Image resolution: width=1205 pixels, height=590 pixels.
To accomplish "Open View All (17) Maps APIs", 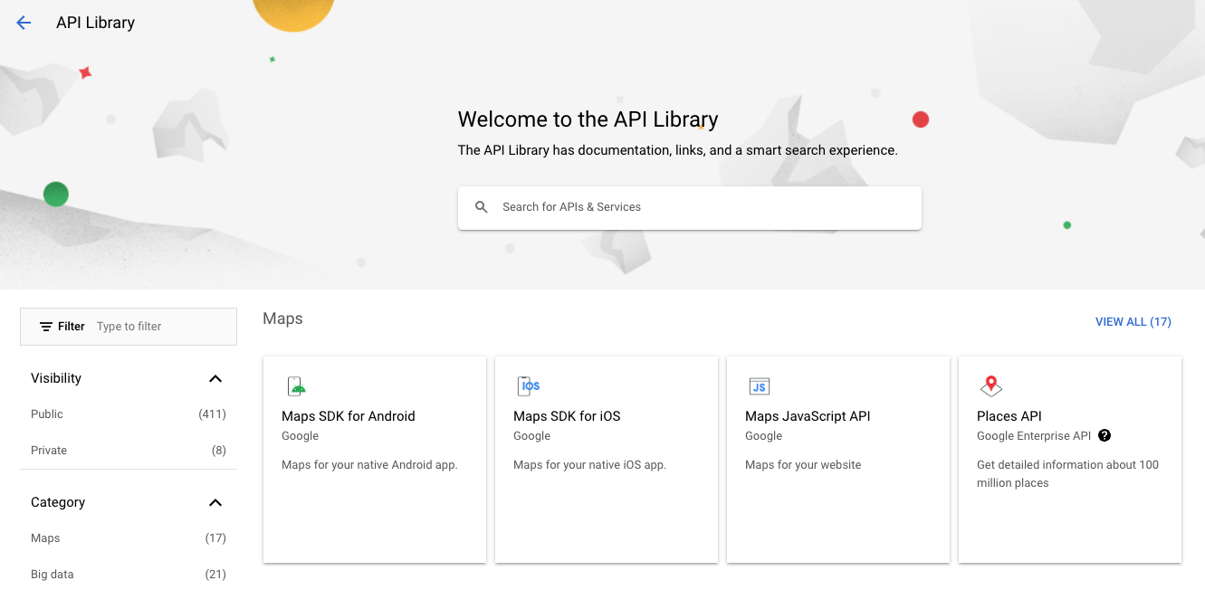I will point(1133,321).
